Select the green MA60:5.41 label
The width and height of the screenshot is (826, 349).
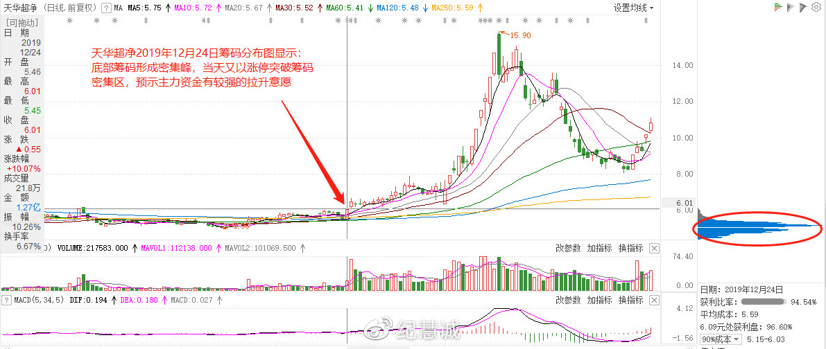(x=345, y=8)
